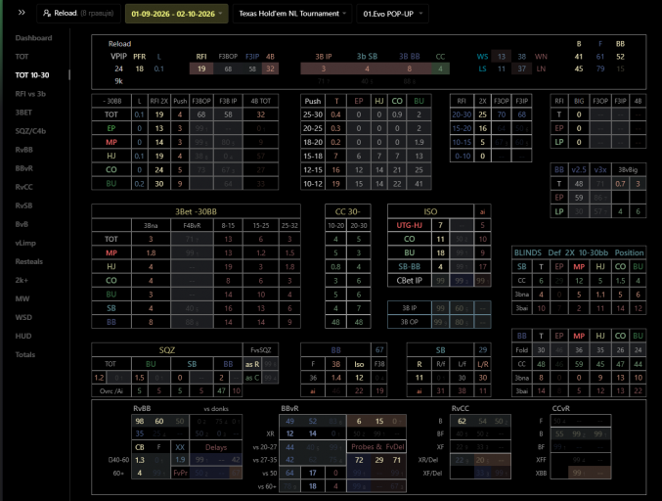662x501 pixels.
Task: Click the L/R column in SB table
Action: (483, 364)
